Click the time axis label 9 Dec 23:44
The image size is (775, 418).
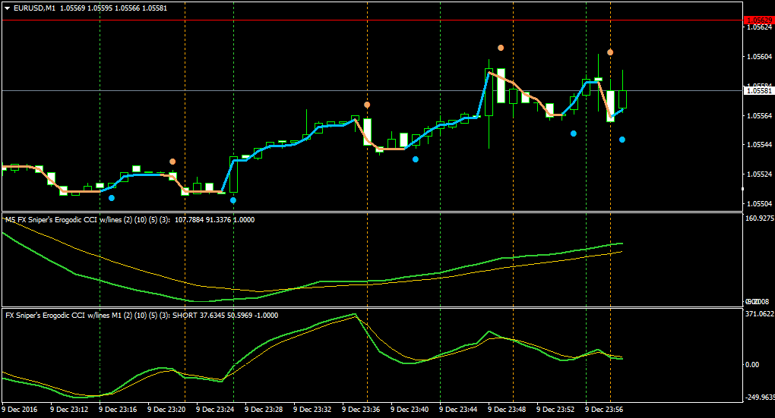tap(458, 409)
